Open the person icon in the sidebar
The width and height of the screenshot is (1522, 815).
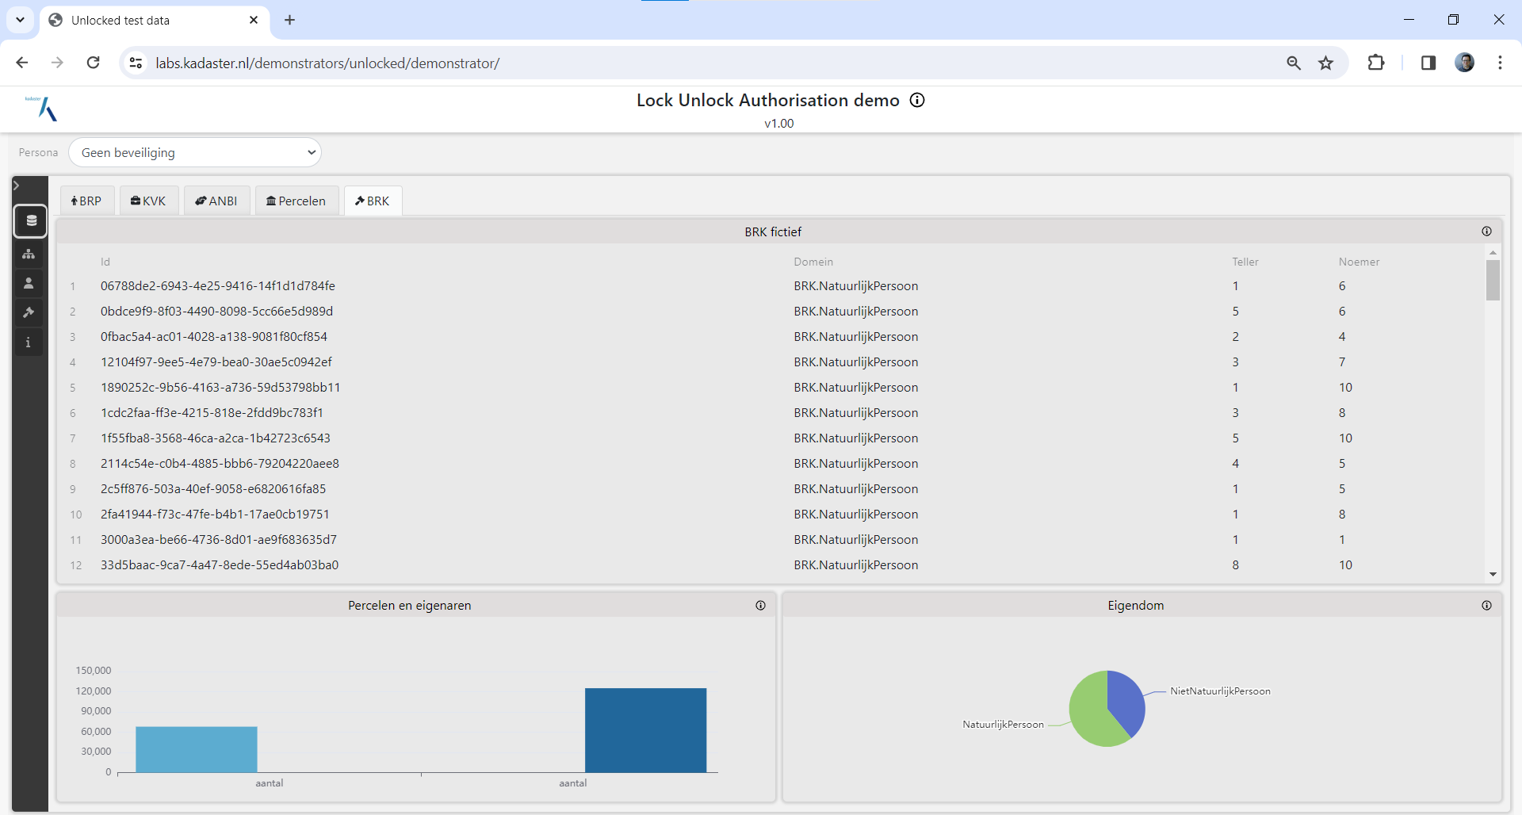click(x=29, y=283)
